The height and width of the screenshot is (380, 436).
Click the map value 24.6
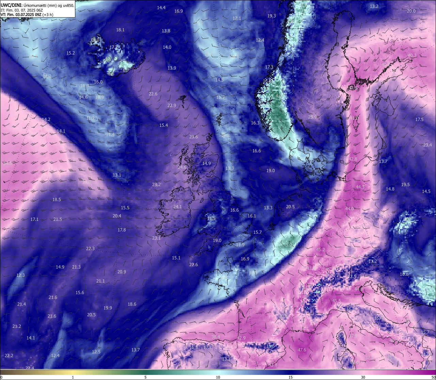point(182,167)
